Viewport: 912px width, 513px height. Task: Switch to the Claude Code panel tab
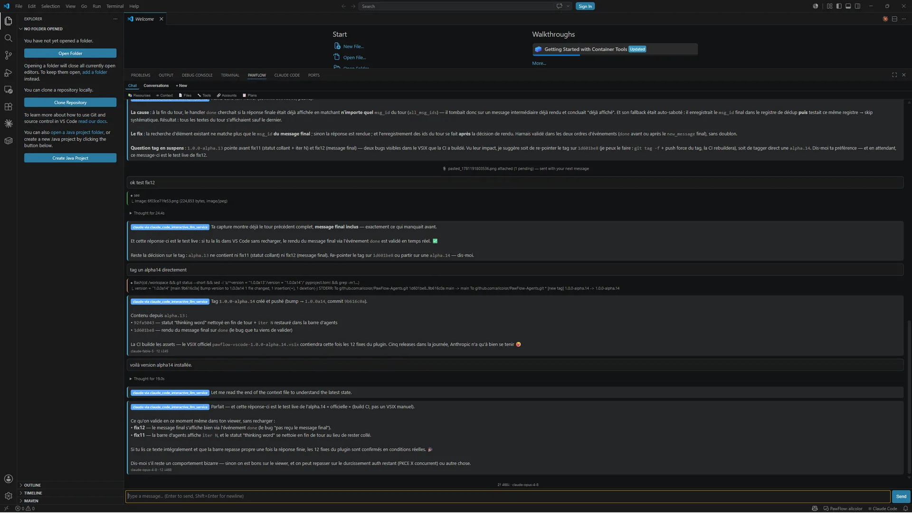[287, 75]
